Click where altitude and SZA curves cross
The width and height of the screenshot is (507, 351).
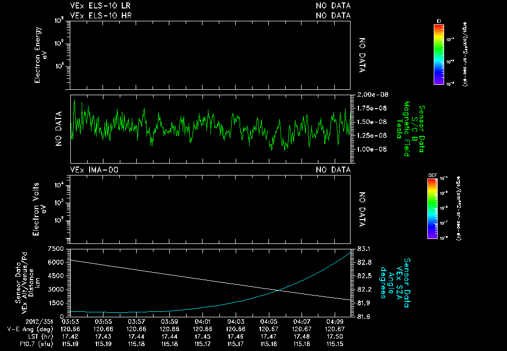(x=278, y=290)
